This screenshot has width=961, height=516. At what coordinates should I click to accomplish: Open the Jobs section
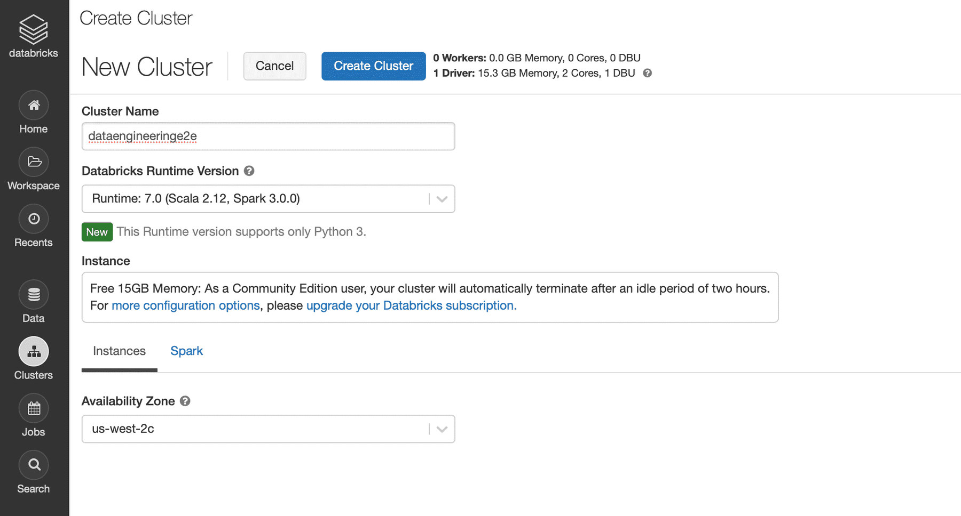[33, 408]
